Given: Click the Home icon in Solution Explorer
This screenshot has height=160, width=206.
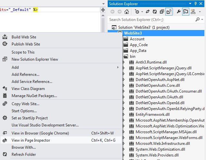Looking at the screenshot, I should (127, 12).
